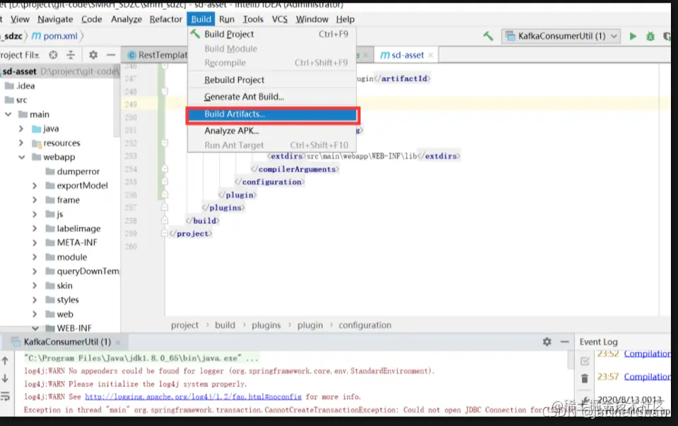
Task: Expand the META-INF folder
Action: [35, 243]
